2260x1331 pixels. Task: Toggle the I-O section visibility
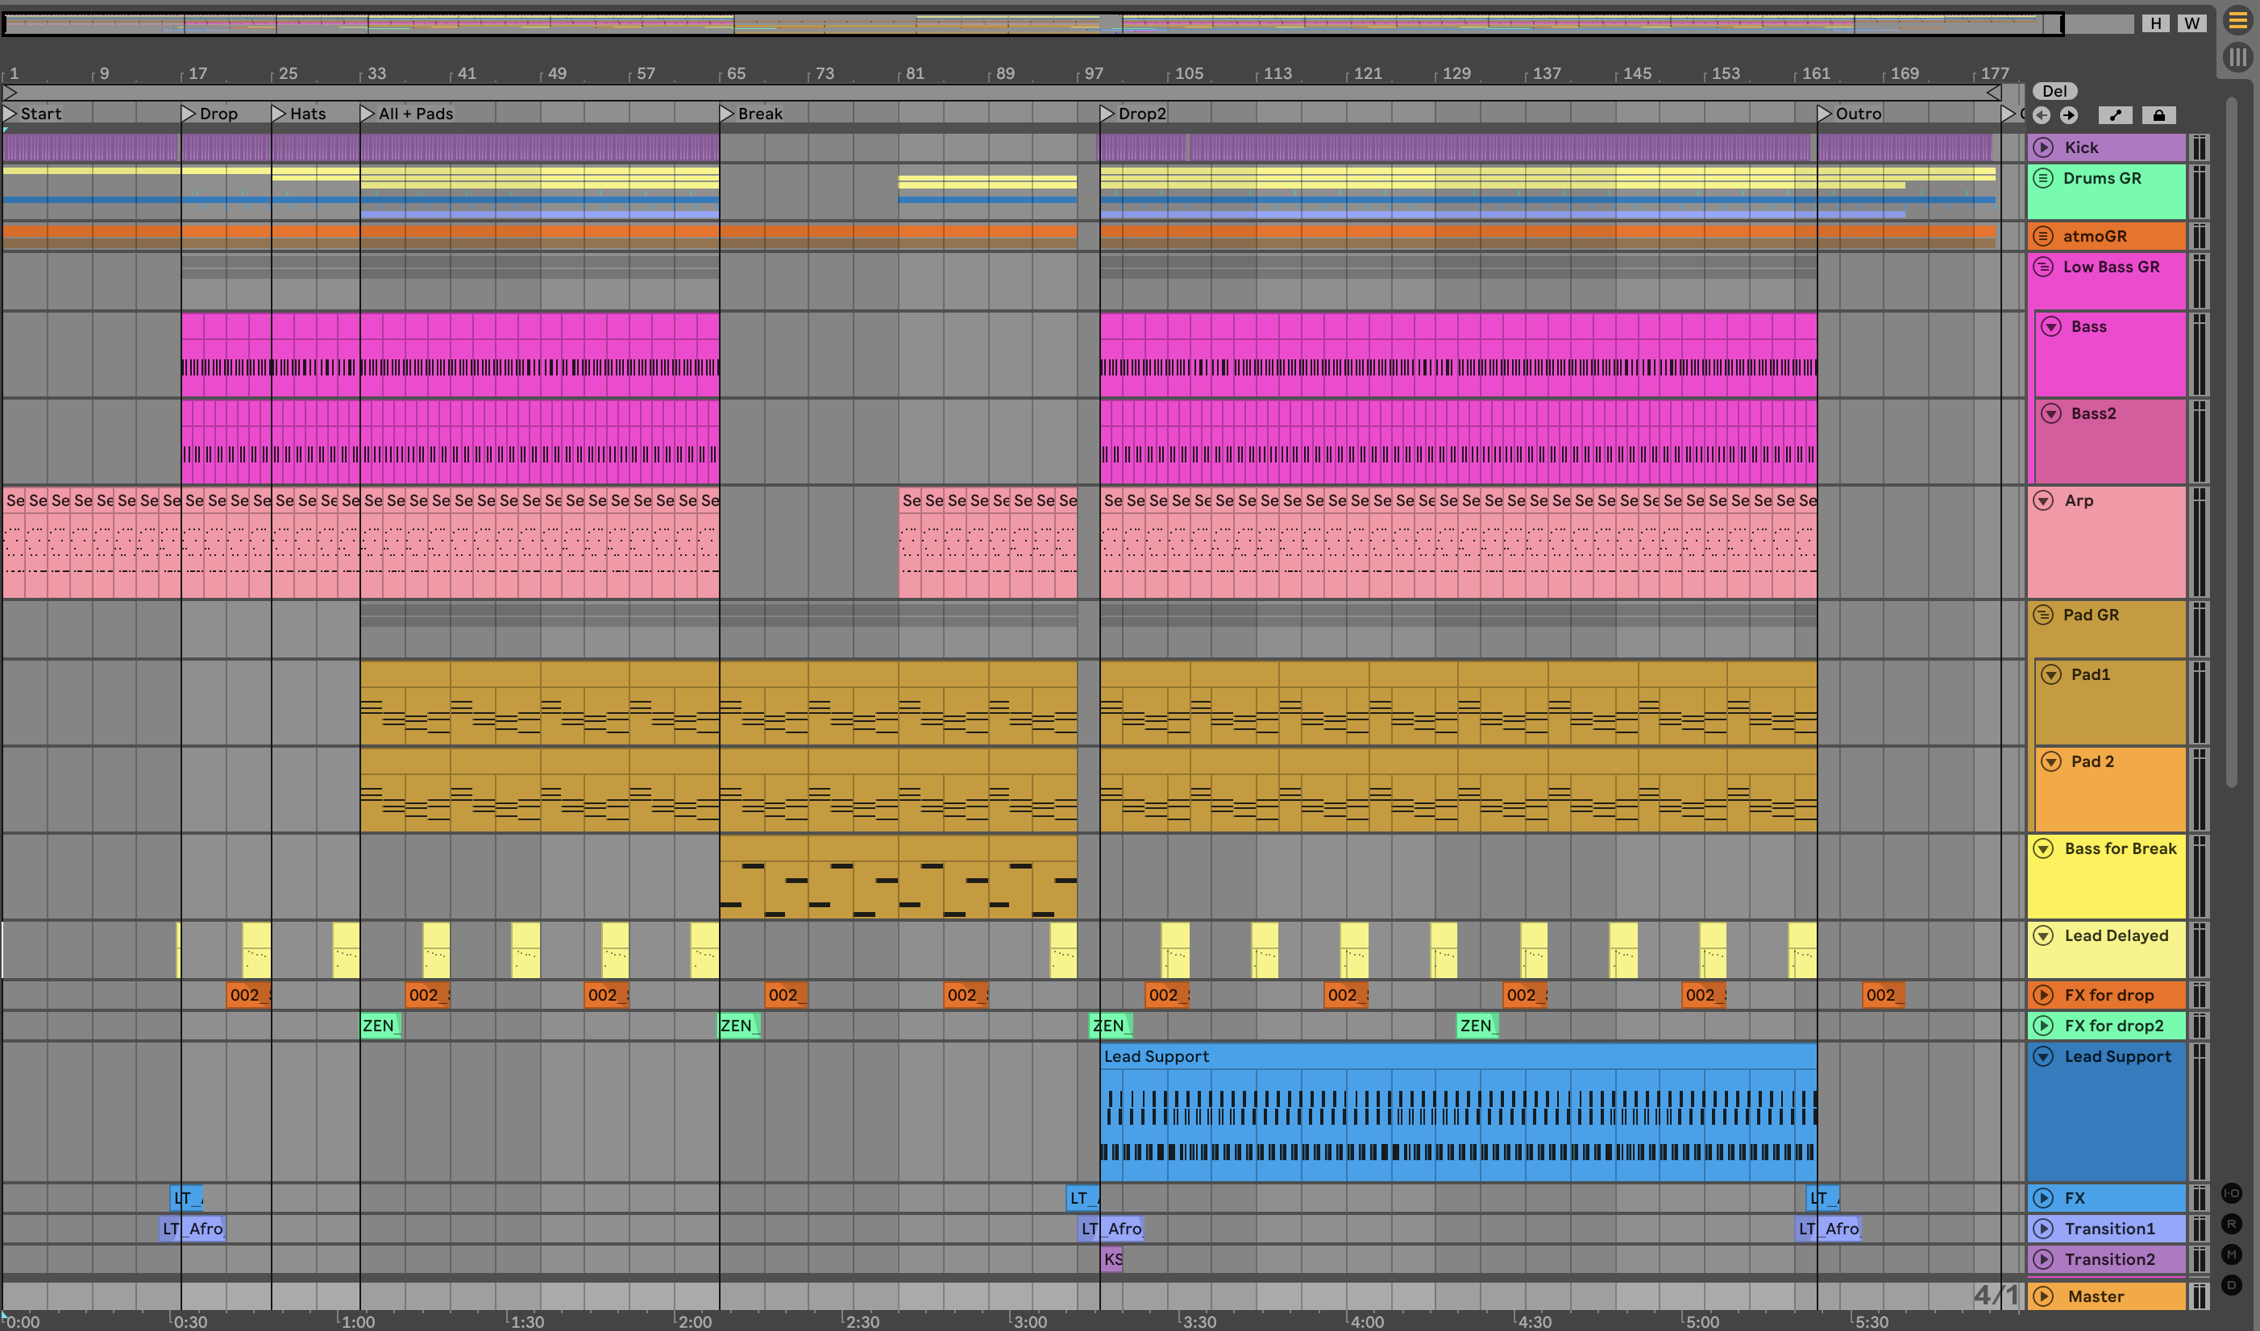point(2231,1193)
